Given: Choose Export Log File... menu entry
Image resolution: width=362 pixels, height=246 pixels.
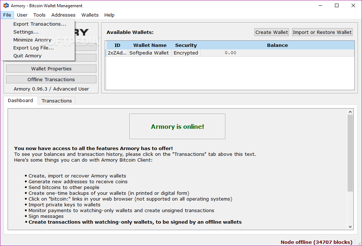Looking at the screenshot, I should tap(34, 48).
